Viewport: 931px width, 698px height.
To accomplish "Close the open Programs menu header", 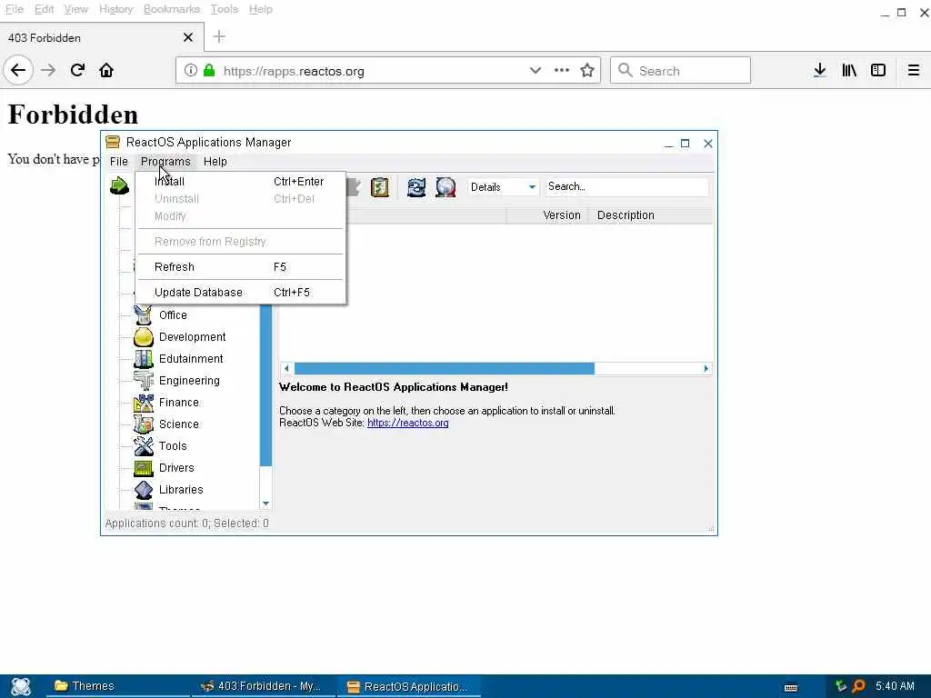I will tap(165, 162).
